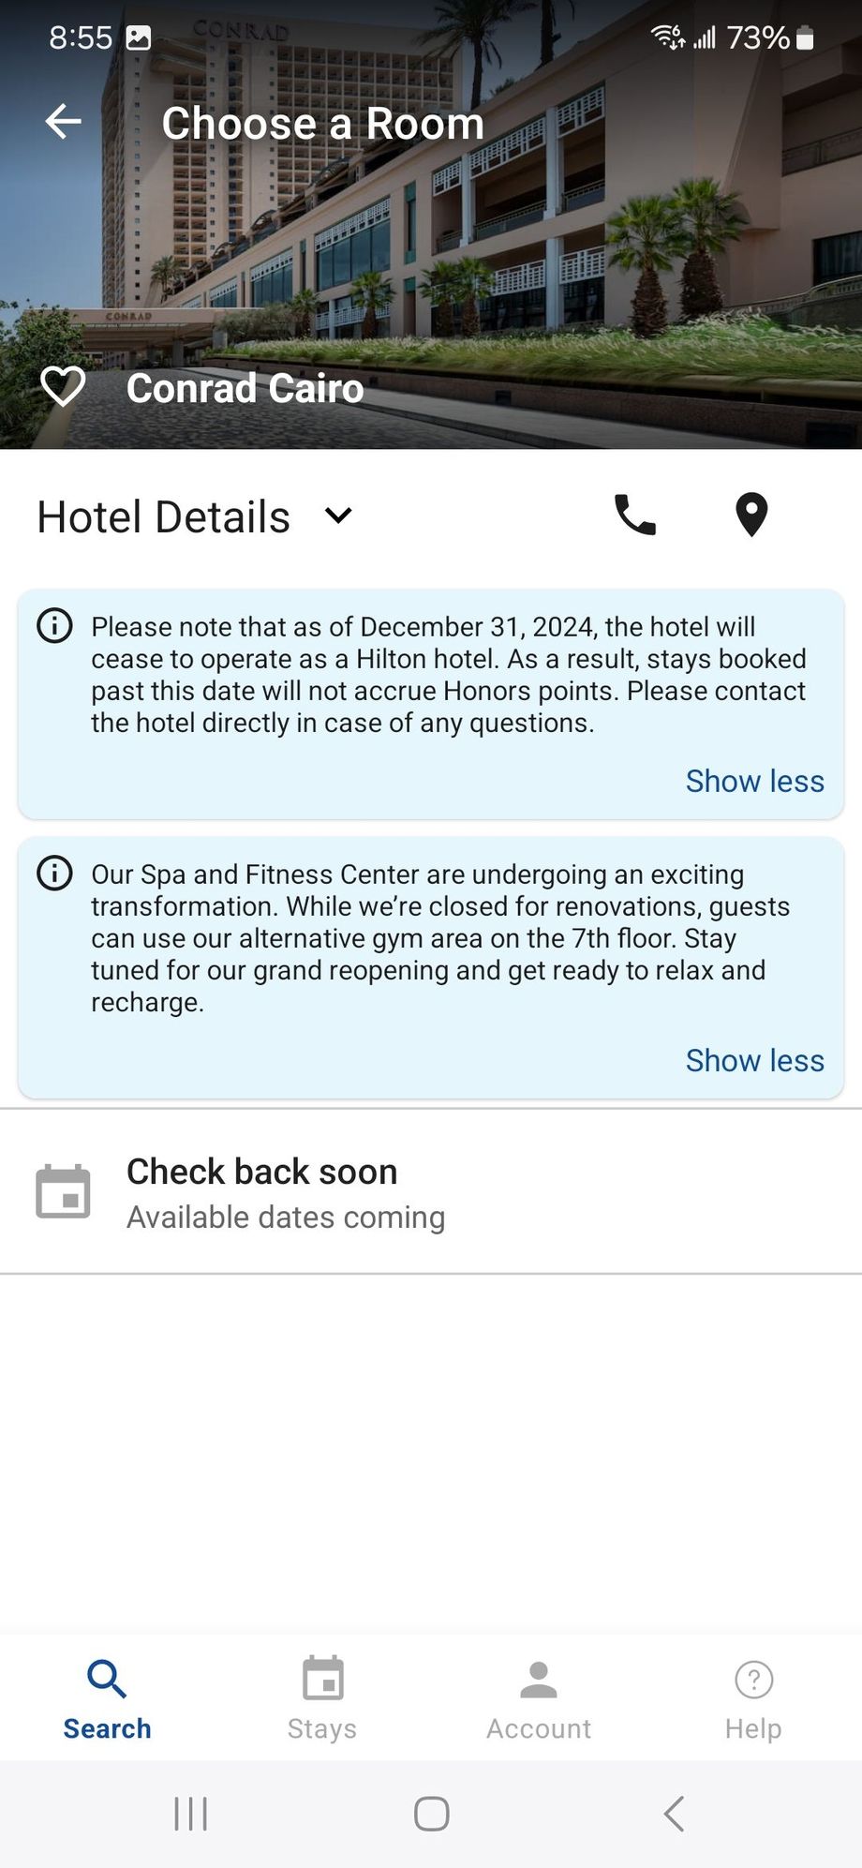
Task: Collapse the Spa renovation notice via Show less
Action: point(754,1060)
